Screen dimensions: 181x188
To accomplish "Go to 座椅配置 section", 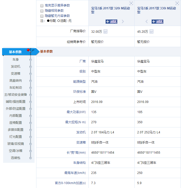I will (x=15, y=123).
